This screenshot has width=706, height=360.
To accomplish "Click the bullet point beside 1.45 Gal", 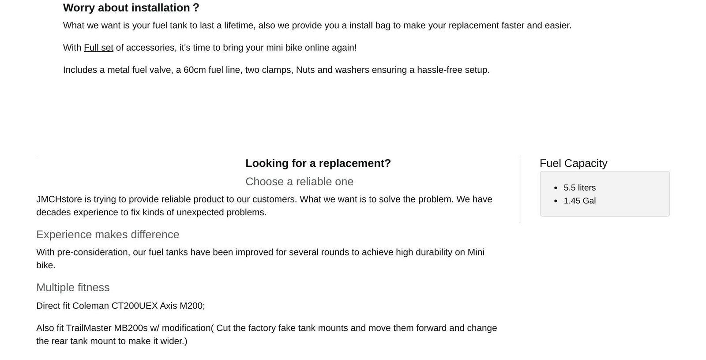I will pos(556,201).
